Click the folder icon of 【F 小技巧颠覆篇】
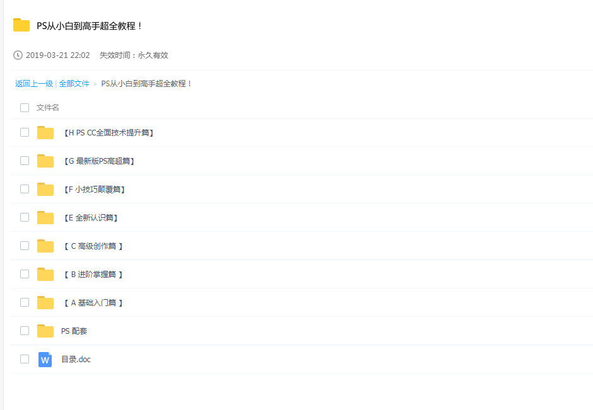 coord(45,189)
